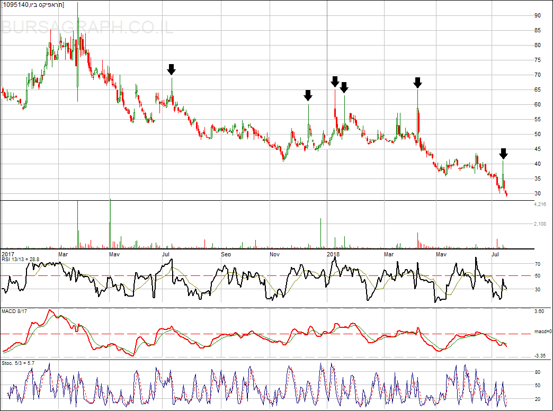The height and width of the screenshot is (411, 553).
Task: Select the May label between Mar and Jul 2017
Action: [114, 254]
